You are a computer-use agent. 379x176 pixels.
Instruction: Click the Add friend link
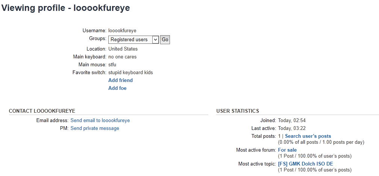pos(120,80)
